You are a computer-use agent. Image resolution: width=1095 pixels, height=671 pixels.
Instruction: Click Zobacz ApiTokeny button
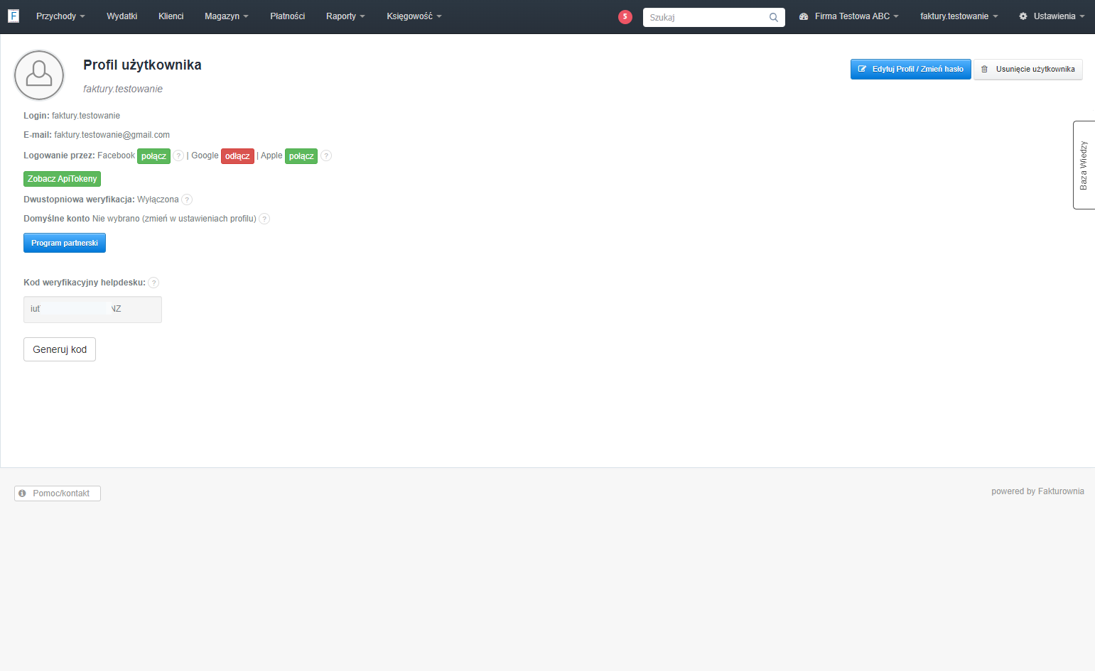pos(62,179)
